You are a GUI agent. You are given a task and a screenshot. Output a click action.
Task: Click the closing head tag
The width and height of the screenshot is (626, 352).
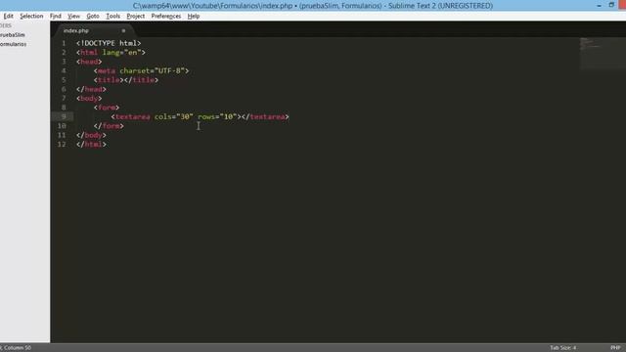click(91, 89)
